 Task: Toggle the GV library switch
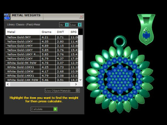coord(64,25)
